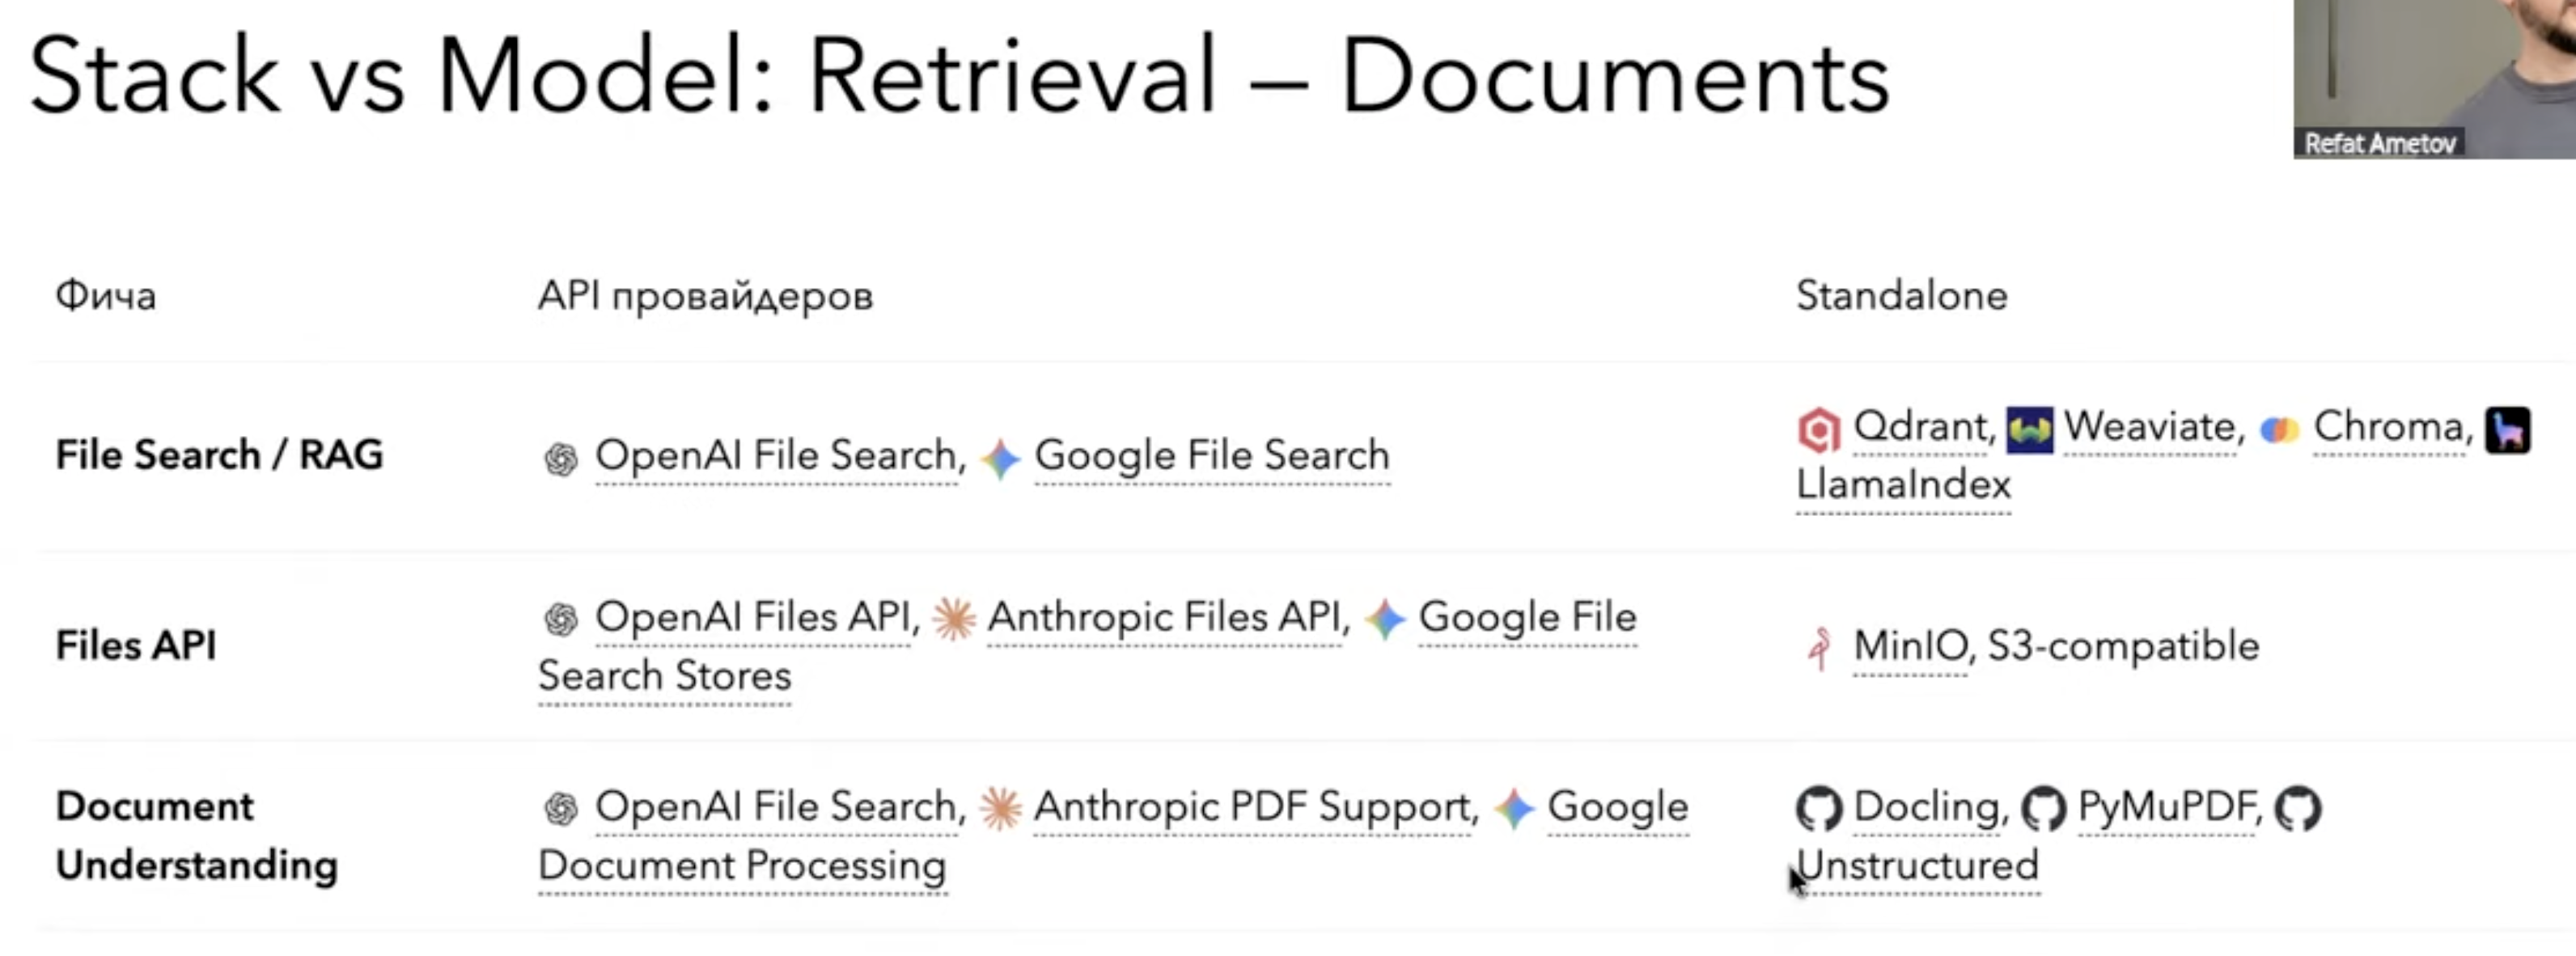The image size is (2576, 956).
Task: Open the Google Document Processing link
Action: tap(741, 866)
